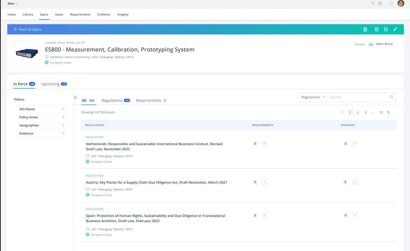Expand the Attributes filter

tap(41, 109)
